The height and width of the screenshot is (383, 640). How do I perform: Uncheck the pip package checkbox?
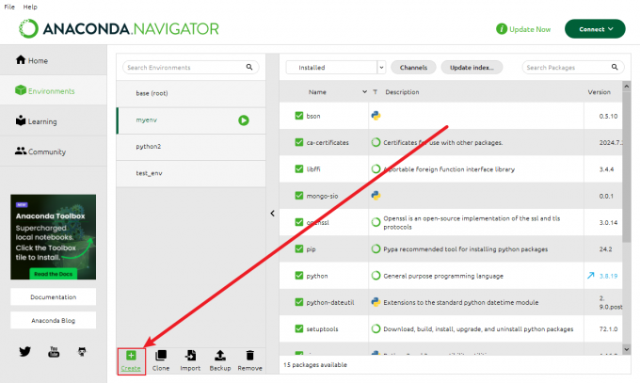tap(299, 249)
